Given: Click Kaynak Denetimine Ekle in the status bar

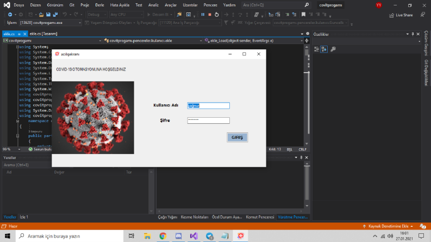Looking at the screenshot, I should (x=388, y=226).
